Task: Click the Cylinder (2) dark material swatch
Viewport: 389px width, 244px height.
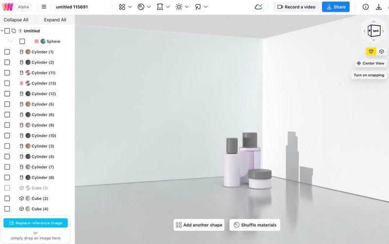Action: (28, 62)
